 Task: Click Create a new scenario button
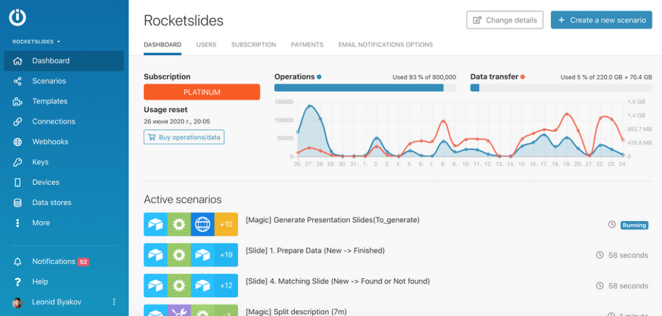(601, 20)
